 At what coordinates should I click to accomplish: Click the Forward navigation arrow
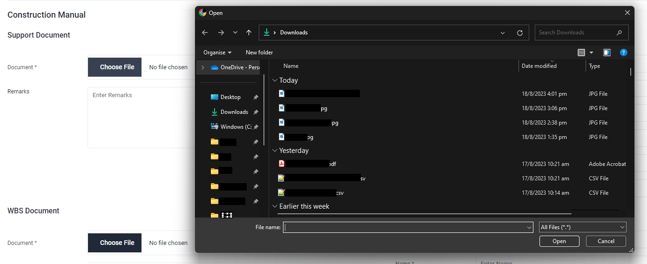tap(221, 33)
